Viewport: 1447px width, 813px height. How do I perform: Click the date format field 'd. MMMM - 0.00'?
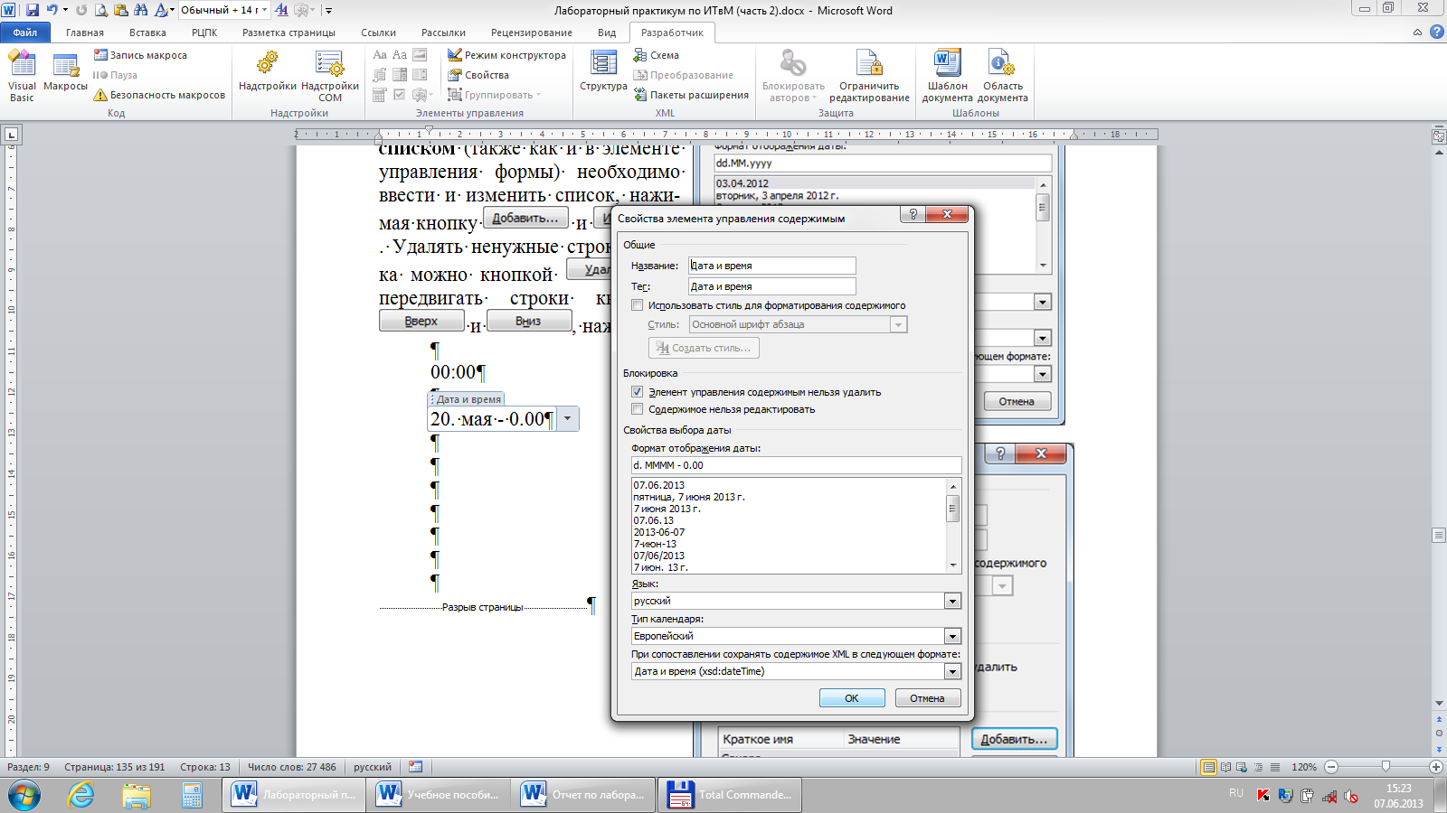796,465
